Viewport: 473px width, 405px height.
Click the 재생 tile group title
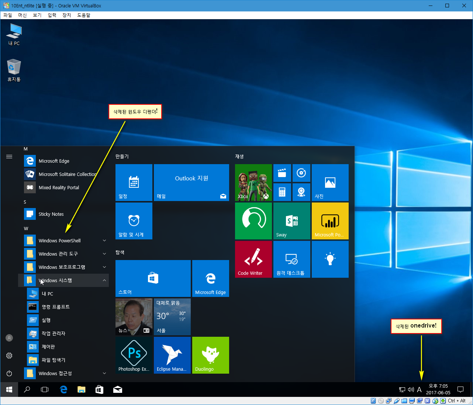click(239, 156)
